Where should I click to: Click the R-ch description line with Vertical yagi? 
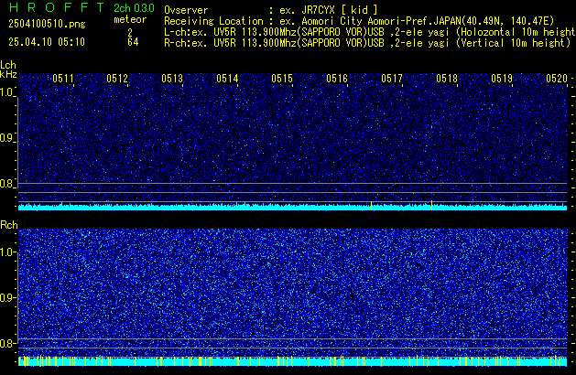(x=367, y=43)
